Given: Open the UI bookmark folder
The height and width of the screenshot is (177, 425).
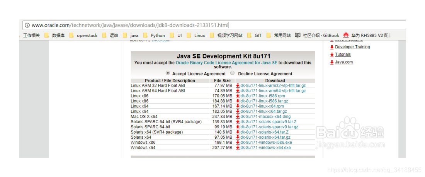Looking at the screenshot, I should pos(176,36).
